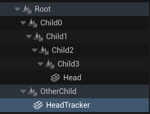Collapse the Child3 node
Screen dimensions: 150x114
pyautogui.click(x=40, y=64)
